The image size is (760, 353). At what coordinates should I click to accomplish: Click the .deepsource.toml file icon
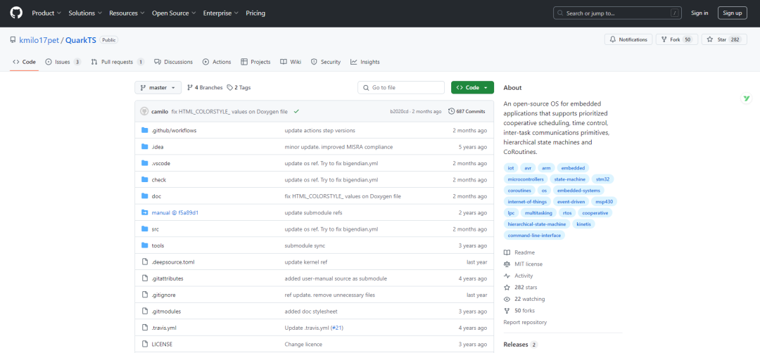click(x=144, y=262)
